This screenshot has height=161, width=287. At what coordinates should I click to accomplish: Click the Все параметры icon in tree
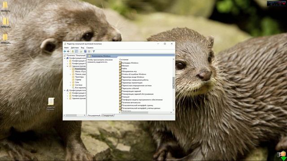[x=73, y=88]
